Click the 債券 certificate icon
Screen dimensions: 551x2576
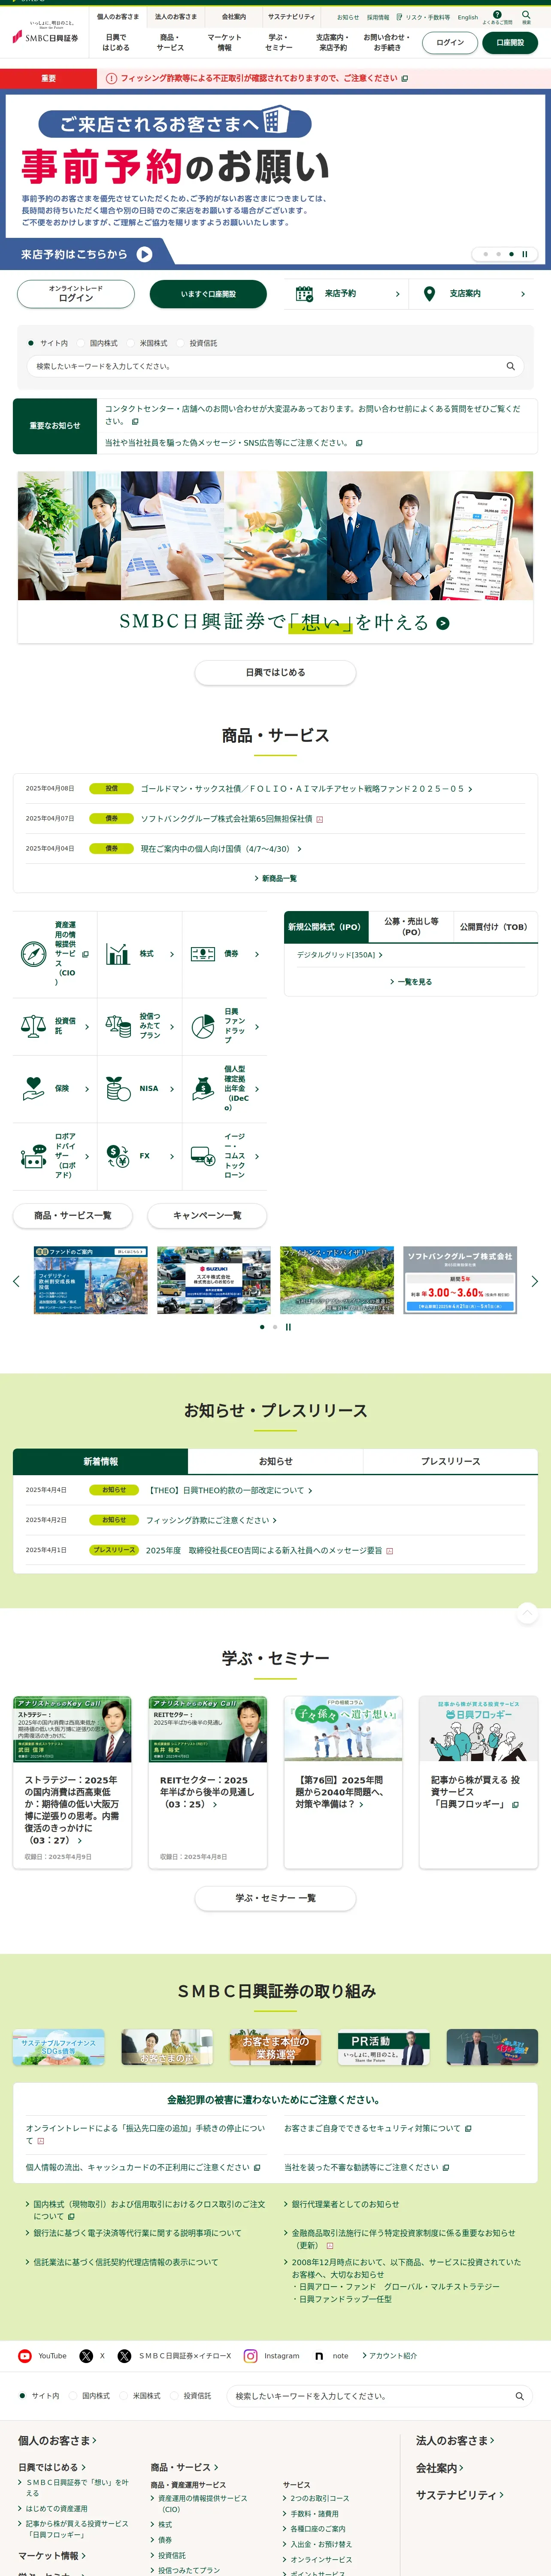click(203, 953)
